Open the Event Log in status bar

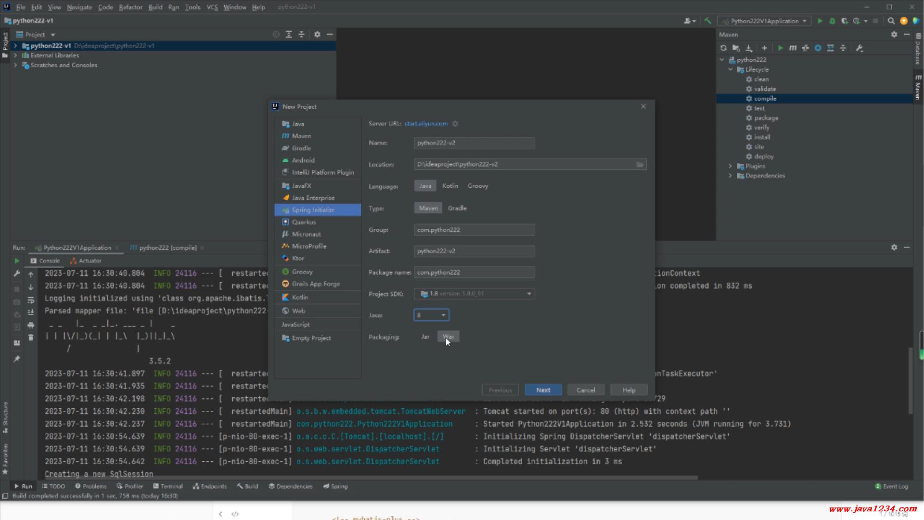click(x=891, y=486)
